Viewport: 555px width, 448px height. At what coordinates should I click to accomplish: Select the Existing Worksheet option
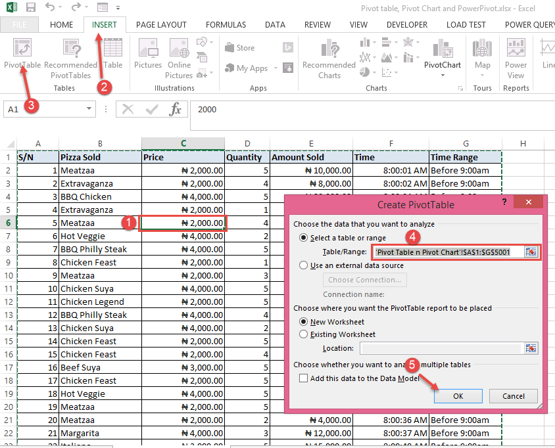coord(304,333)
